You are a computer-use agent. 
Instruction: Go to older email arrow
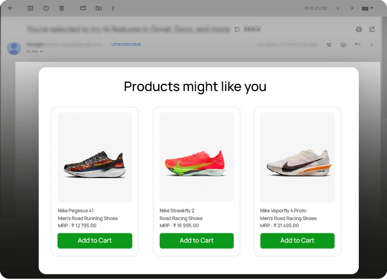pos(352,8)
